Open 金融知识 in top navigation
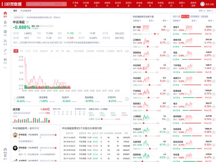Image resolution: width=216 pixels, height=162 pixels. [x=97, y=4]
